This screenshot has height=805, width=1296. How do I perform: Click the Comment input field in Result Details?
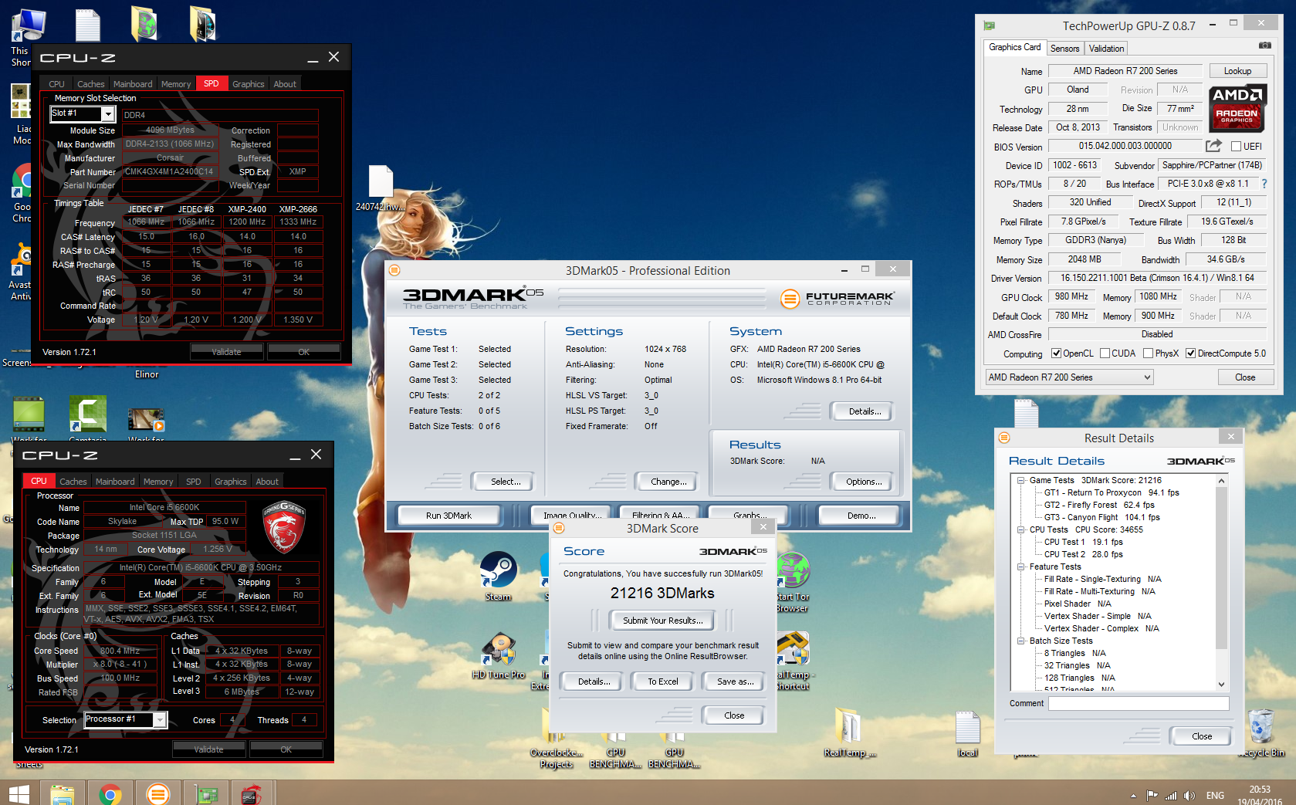1139,703
